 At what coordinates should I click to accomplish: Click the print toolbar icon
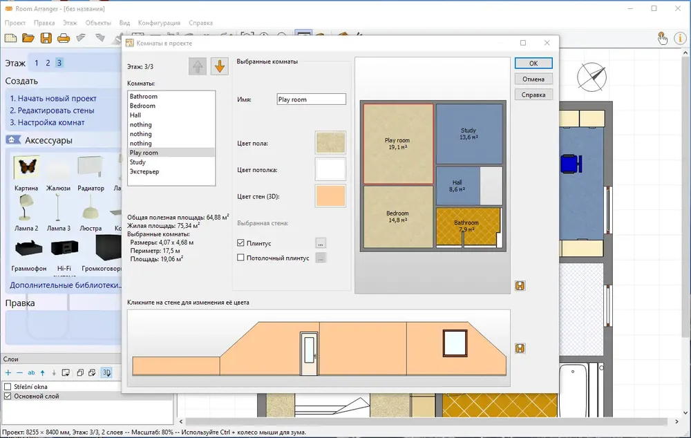click(64, 38)
